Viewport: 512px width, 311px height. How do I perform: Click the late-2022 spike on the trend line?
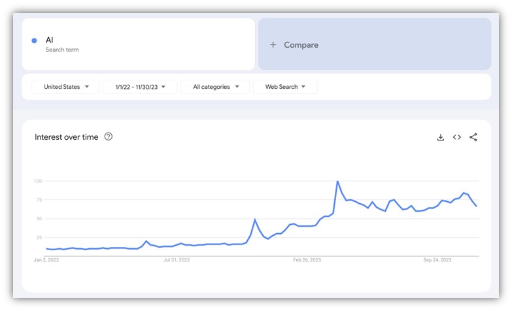[255, 220]
